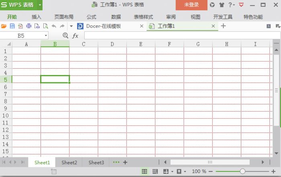This screenshot has width=281, height=177.
Task: Close the 工作簿1 document tab
Action: (x=213, y=26)
